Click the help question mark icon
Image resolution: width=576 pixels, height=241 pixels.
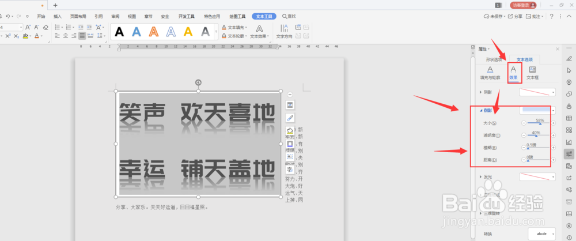click(x=551, y=16)
